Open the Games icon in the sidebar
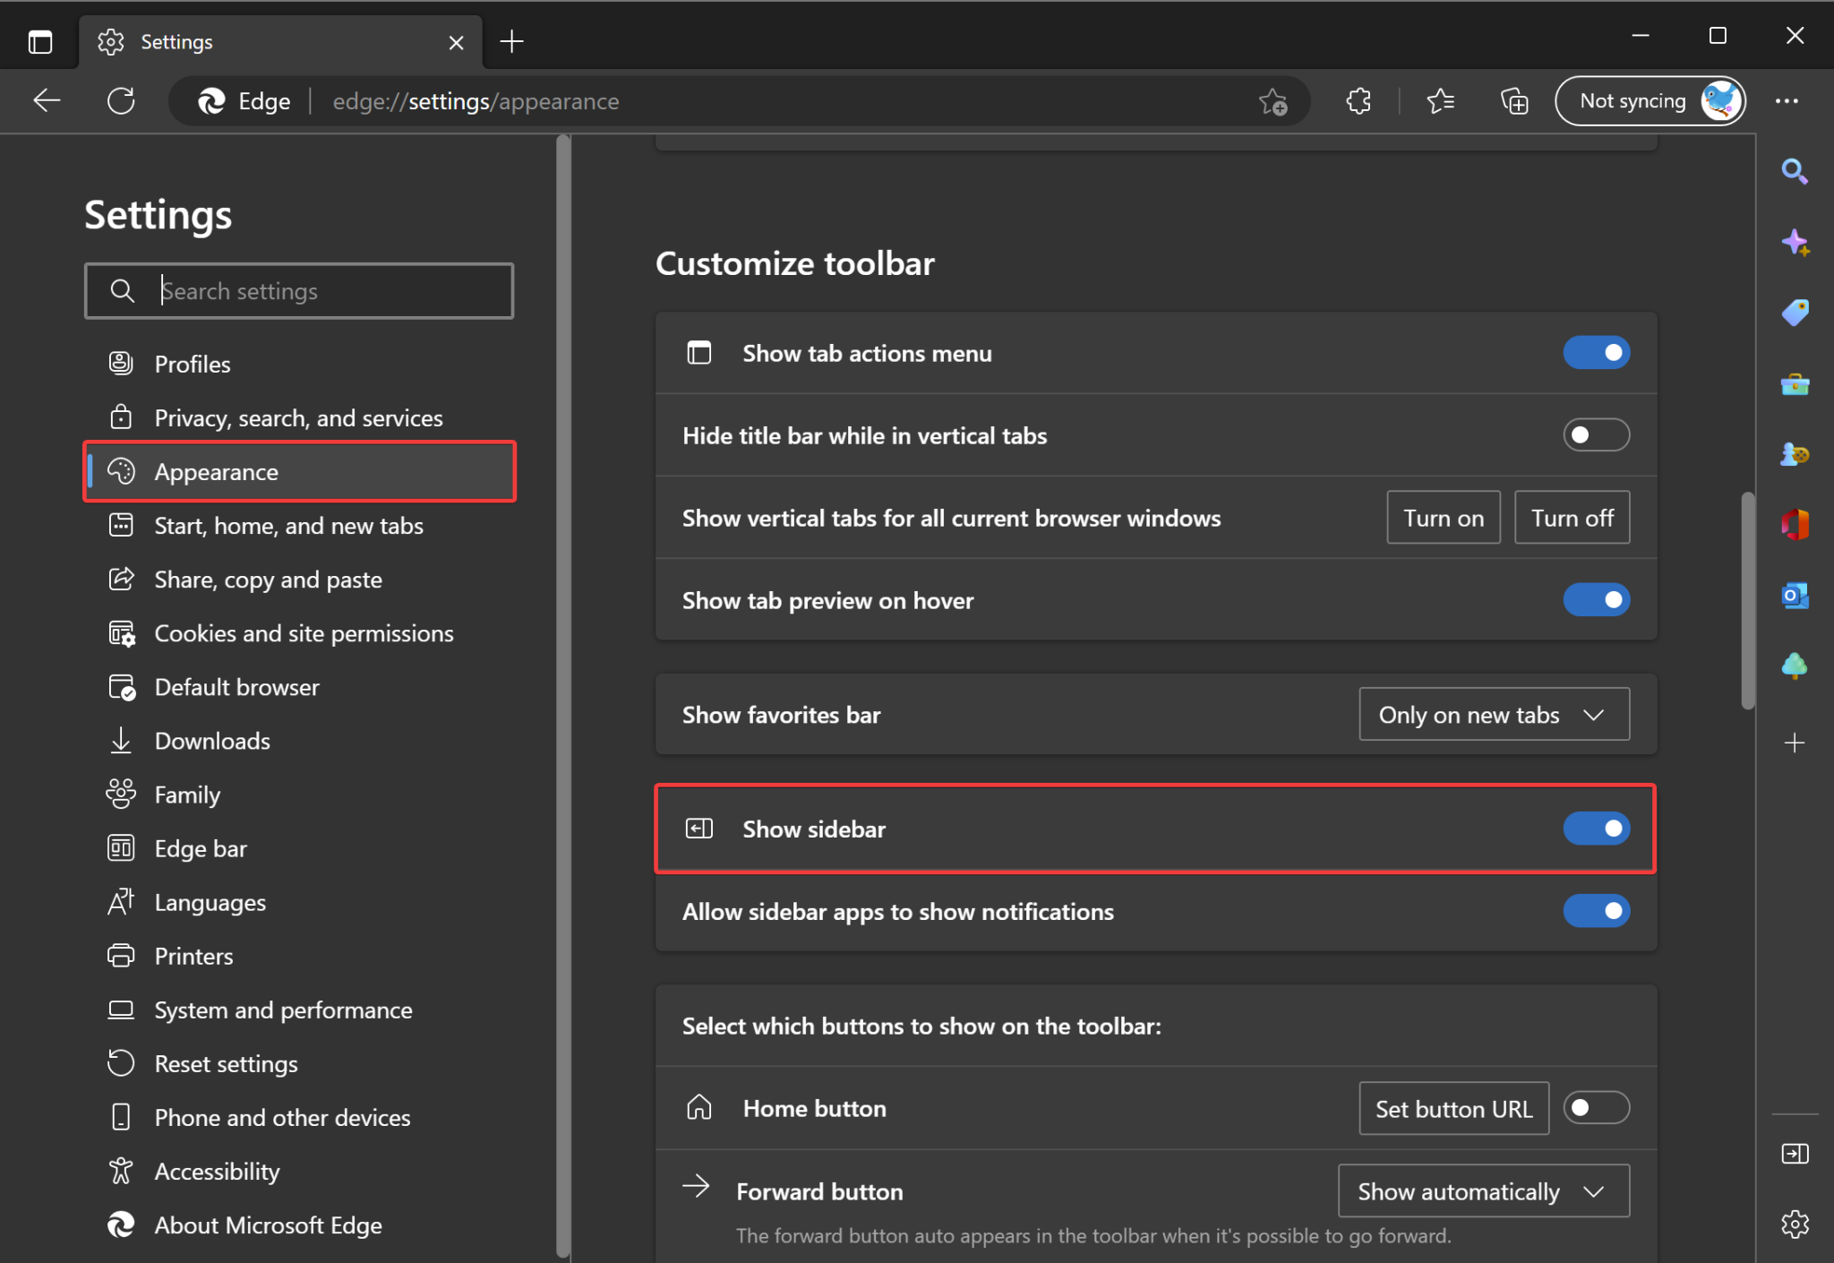1834x1263 pixels. [1796, 455]
